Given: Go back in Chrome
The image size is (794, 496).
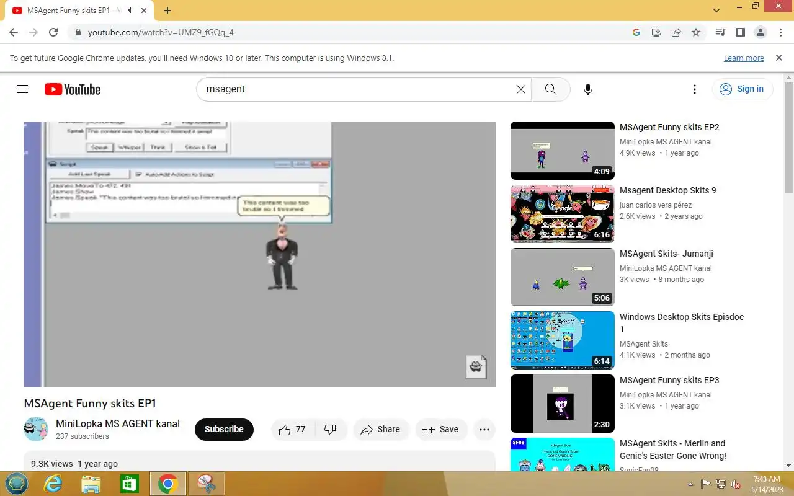Looking at the screenshot, I should tap(14, 32).
